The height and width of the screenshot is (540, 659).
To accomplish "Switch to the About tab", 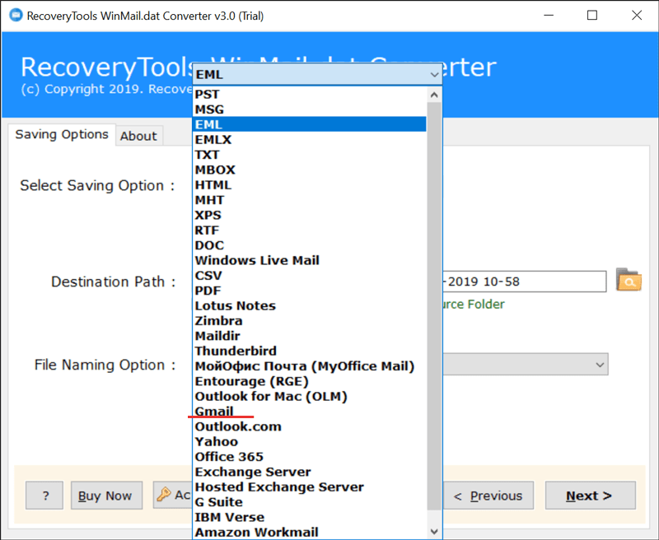I will click(138, 136).
